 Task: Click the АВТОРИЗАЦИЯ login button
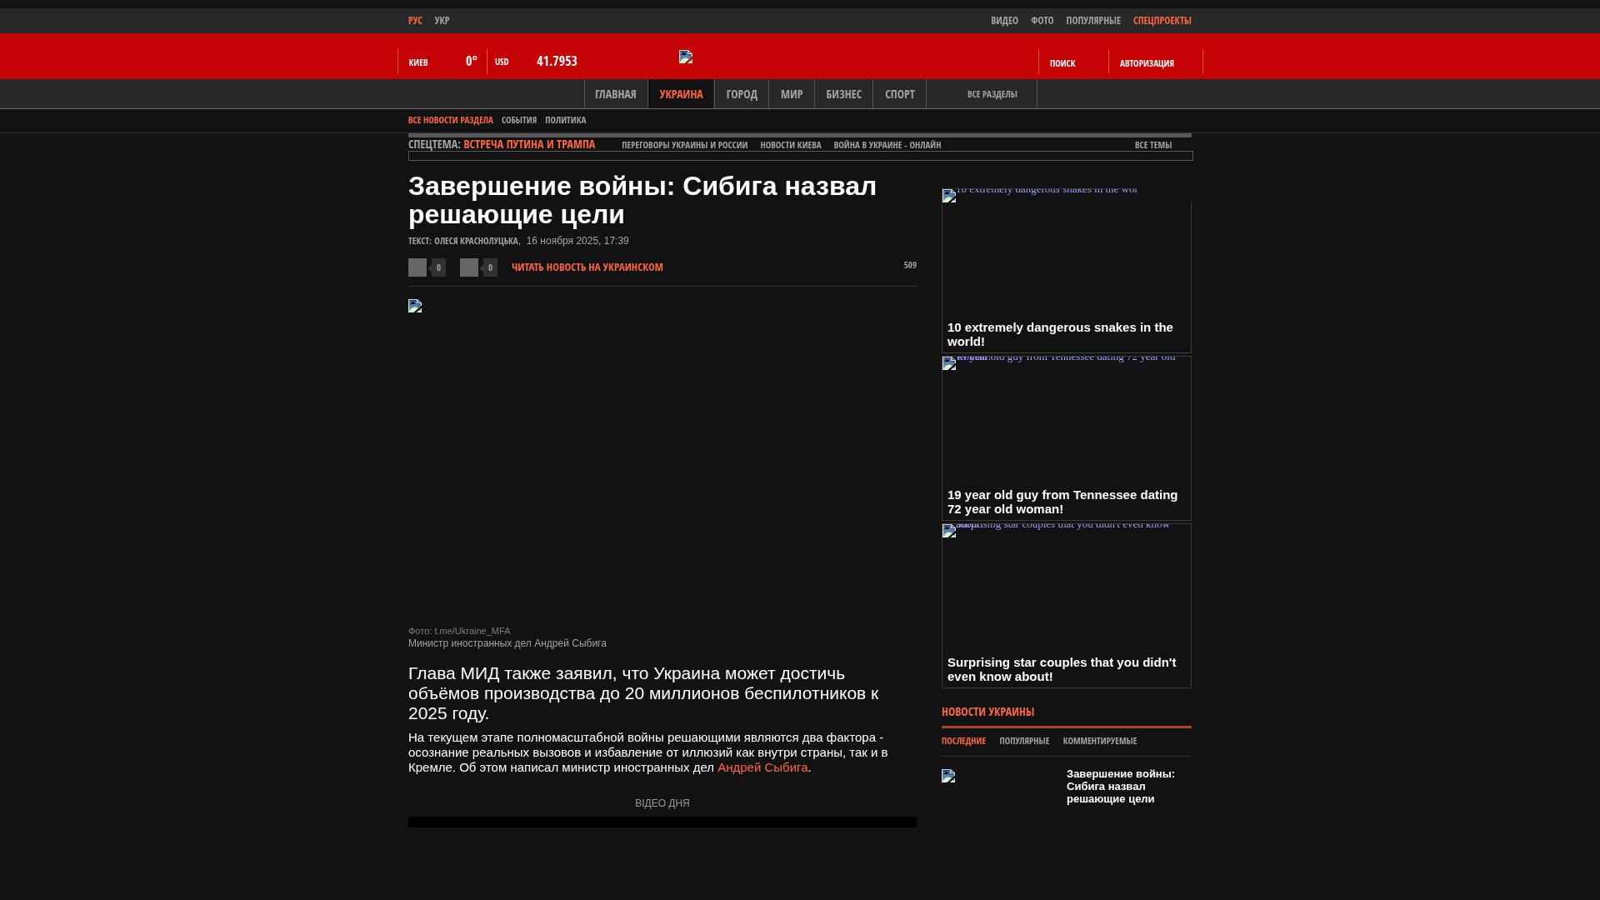click(1147, 63)
